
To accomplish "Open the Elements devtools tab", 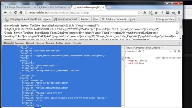I will (x=8, y=43).
